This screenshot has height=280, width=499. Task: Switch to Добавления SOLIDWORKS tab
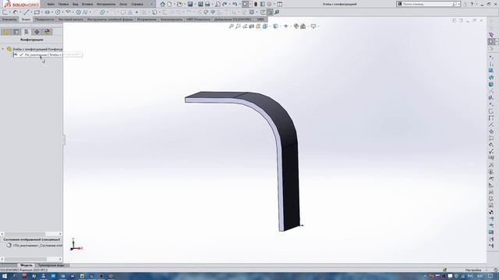[x=232, y=19]
